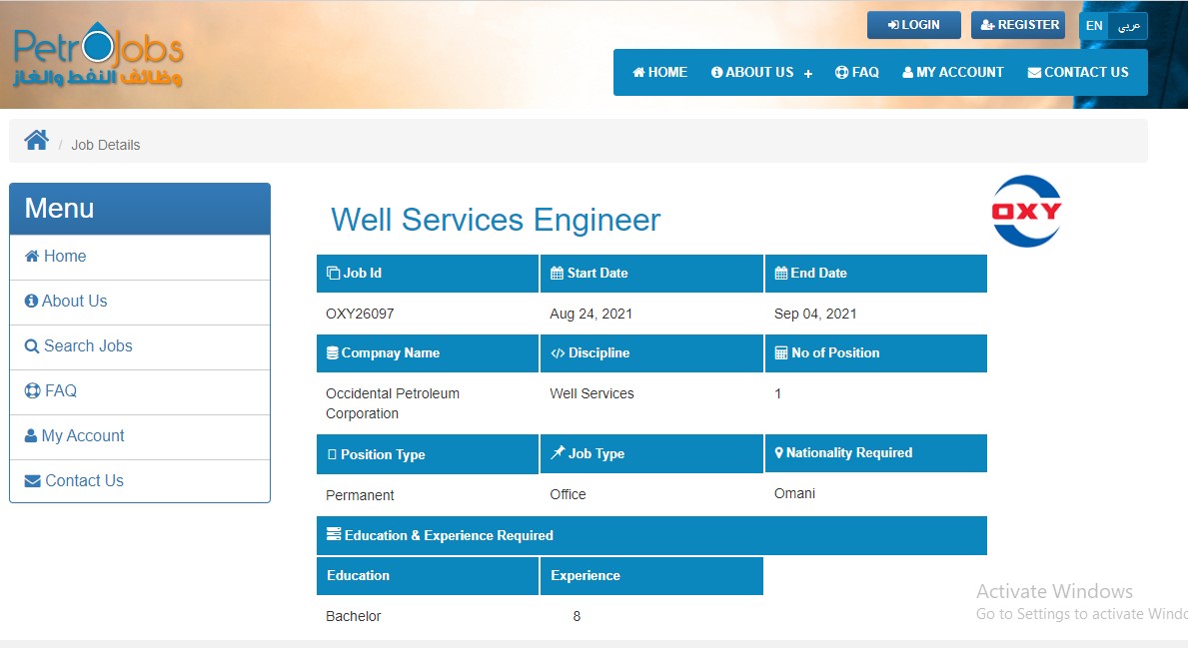The image size is (1188, 648).
Task: Select the Omani nationality value
Action: click(794, 493)
